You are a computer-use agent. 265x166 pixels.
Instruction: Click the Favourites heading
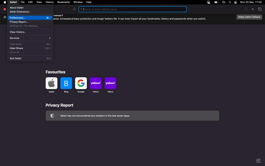tap(55, 72)
